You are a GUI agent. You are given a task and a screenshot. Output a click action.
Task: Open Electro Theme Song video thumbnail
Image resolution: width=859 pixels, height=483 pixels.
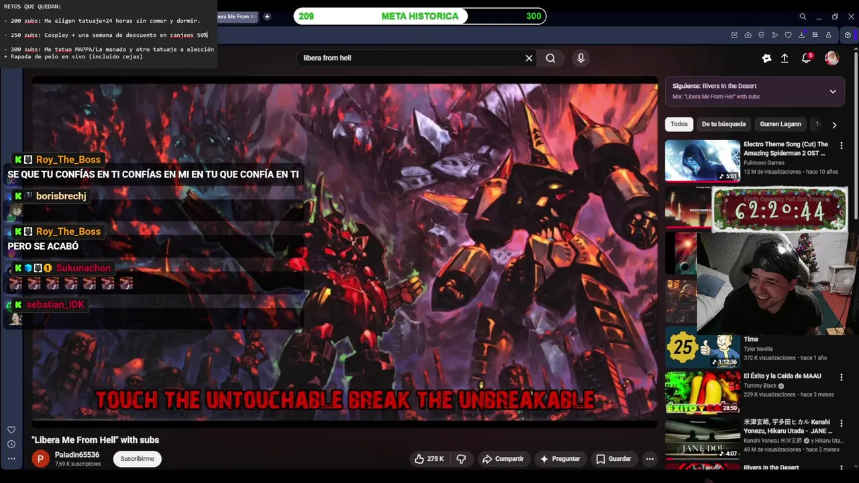[702, 161]
